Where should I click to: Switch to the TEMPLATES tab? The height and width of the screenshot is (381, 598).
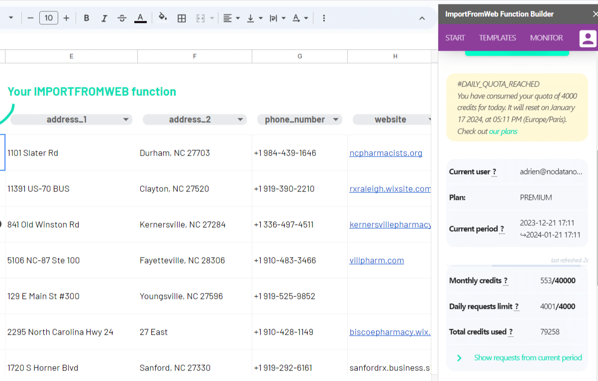(x=497, y=38)
